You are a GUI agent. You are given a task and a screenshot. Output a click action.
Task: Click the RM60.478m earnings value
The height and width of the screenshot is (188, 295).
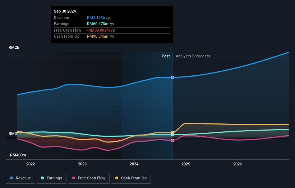tap(98, 24)
